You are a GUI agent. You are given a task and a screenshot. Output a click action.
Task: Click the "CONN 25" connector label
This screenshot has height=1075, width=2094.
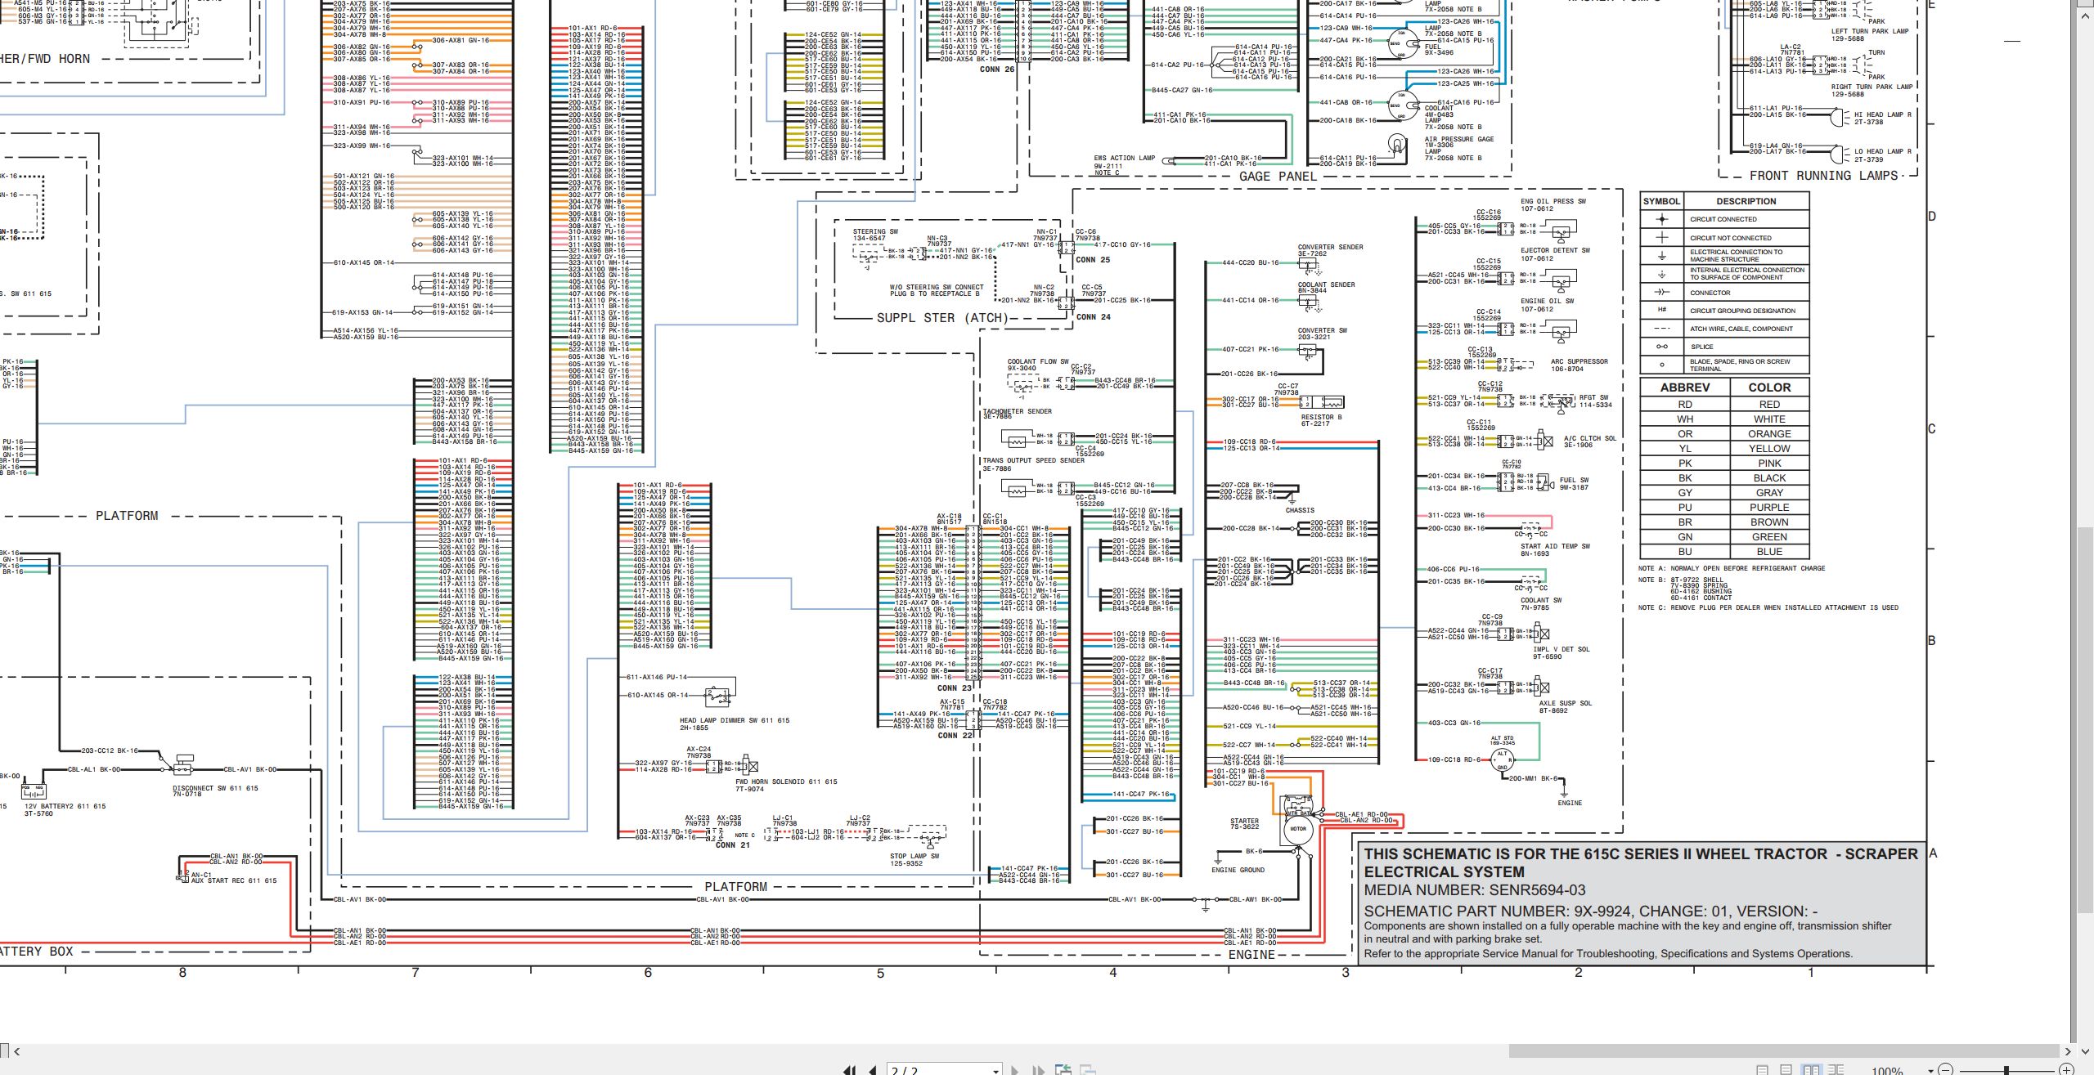point(1093,260)
